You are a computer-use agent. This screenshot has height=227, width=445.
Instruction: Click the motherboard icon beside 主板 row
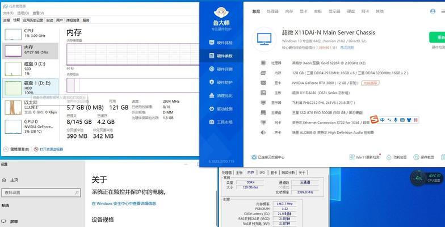263,93
